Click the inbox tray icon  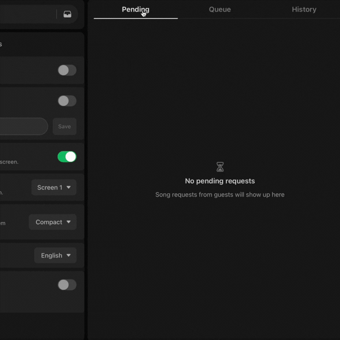tap(67, 14)
